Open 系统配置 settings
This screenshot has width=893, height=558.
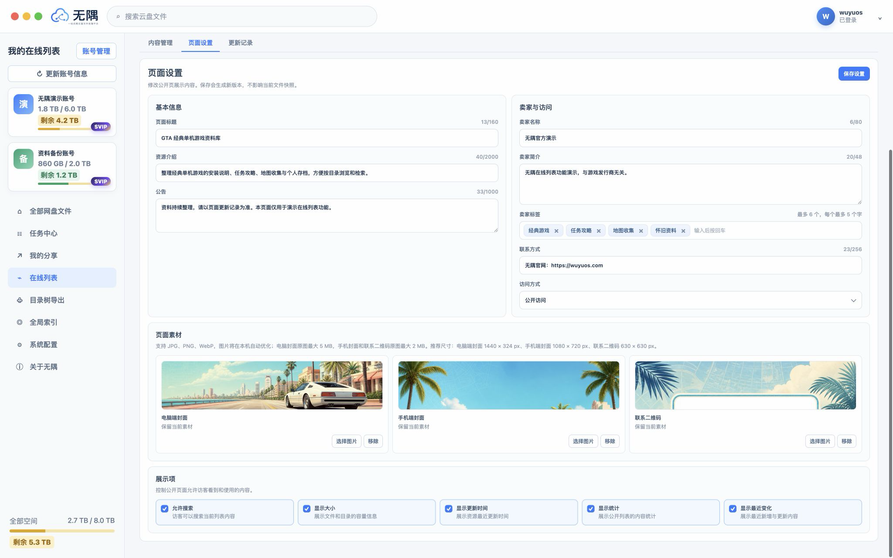click(62, 345)
